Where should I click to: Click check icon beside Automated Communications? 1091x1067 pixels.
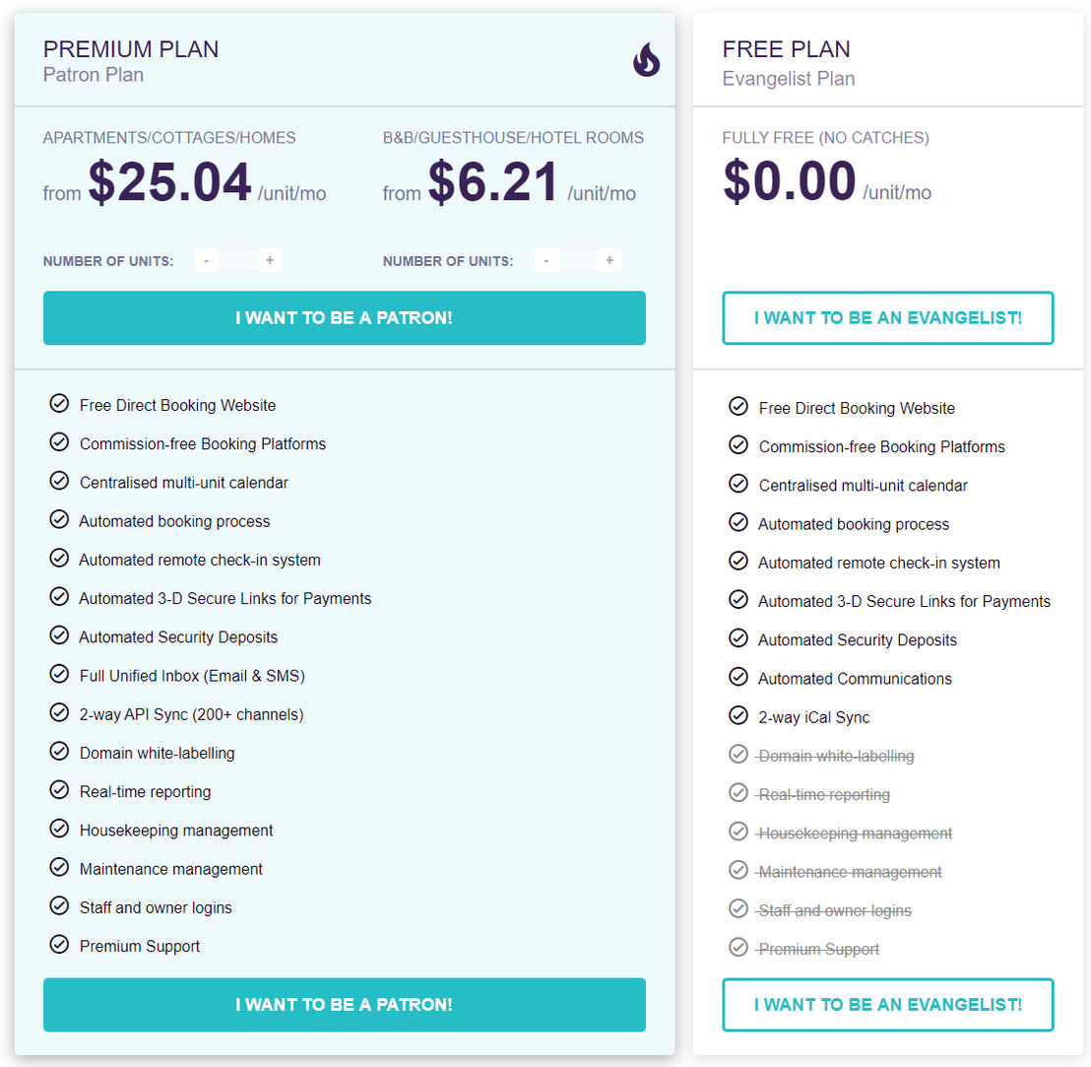tap(738, 677)
